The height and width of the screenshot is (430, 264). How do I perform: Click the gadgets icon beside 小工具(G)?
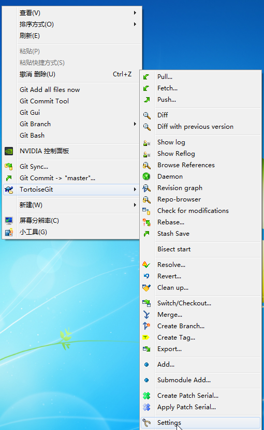click(x=9, y=232)
